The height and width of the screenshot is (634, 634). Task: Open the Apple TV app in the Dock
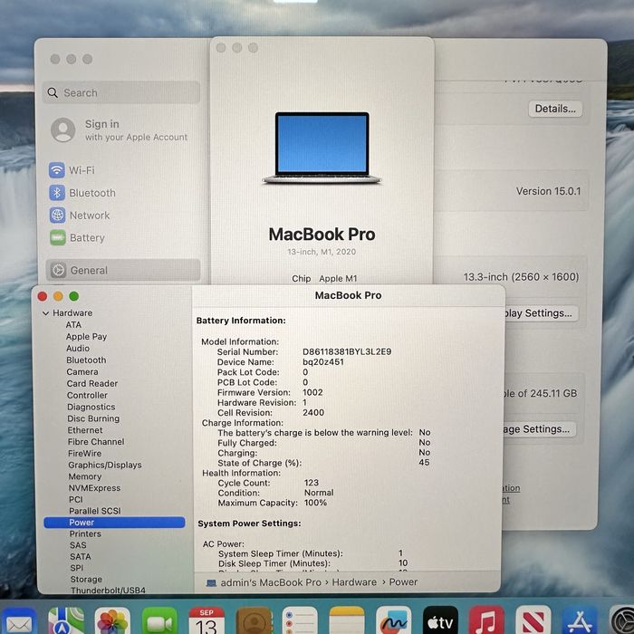point(440,621)
